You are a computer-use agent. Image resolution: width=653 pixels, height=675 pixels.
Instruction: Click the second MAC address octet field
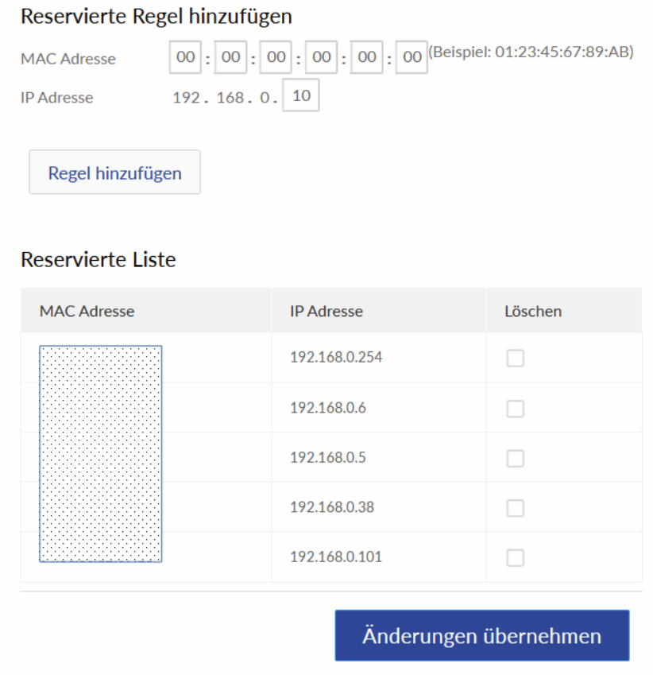[x=230, y=58]
